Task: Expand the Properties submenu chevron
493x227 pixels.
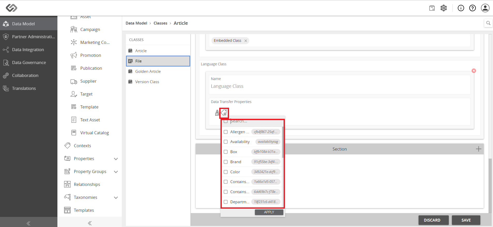Action: pos(116,159)
